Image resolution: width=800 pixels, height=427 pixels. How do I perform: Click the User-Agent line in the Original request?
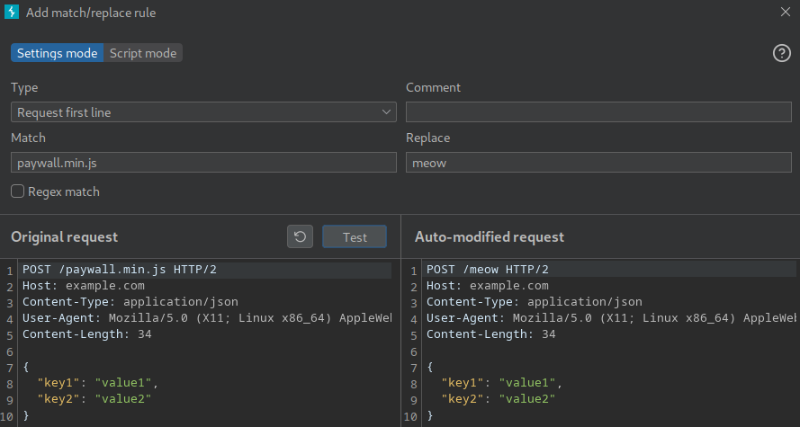click(x=207, y=318)
